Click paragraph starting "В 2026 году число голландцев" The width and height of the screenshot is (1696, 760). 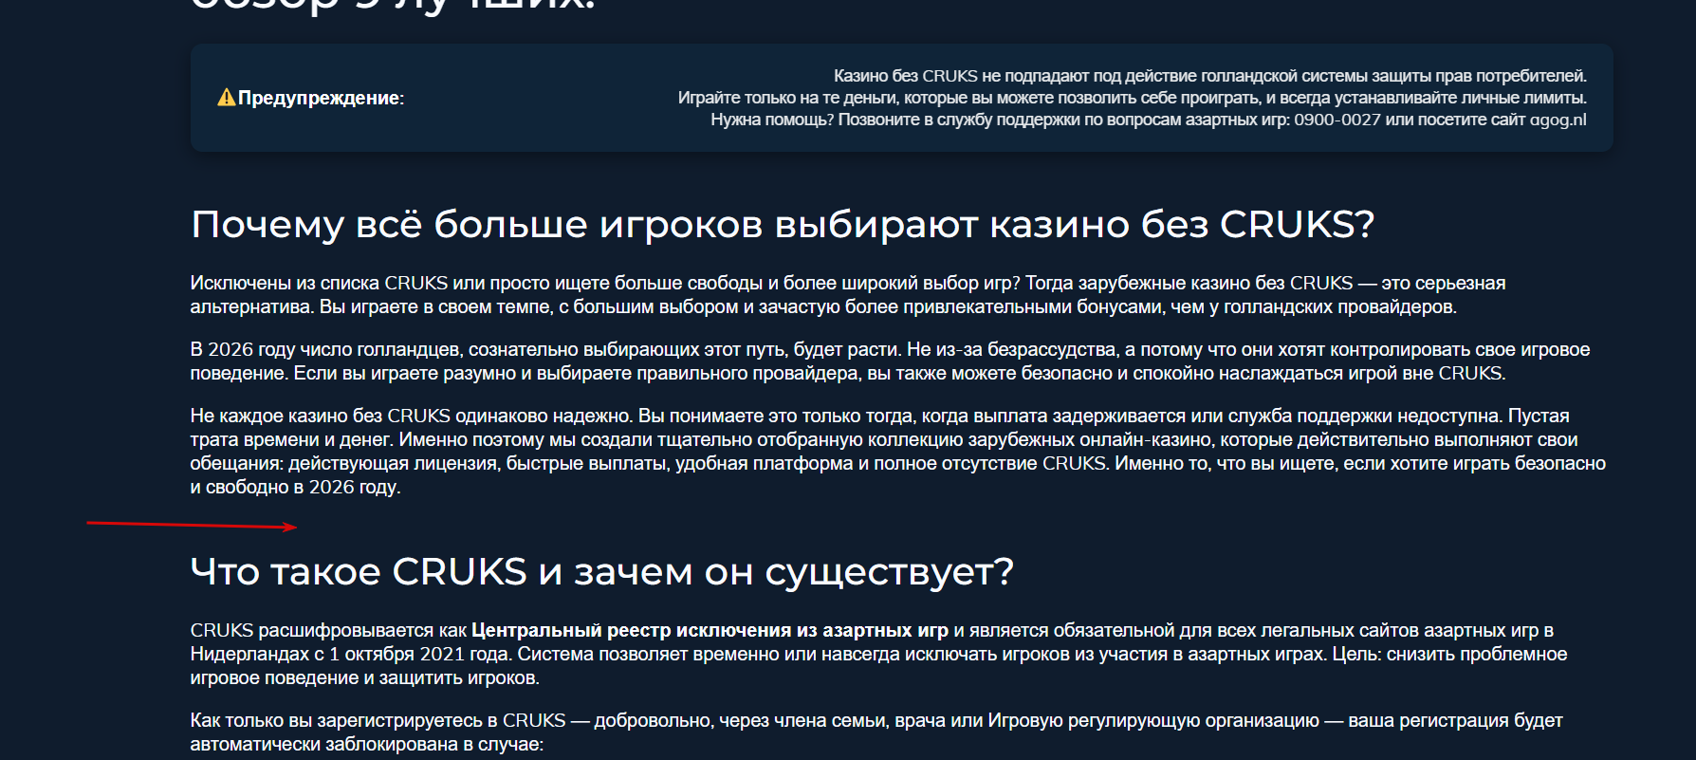pos(890,361)
